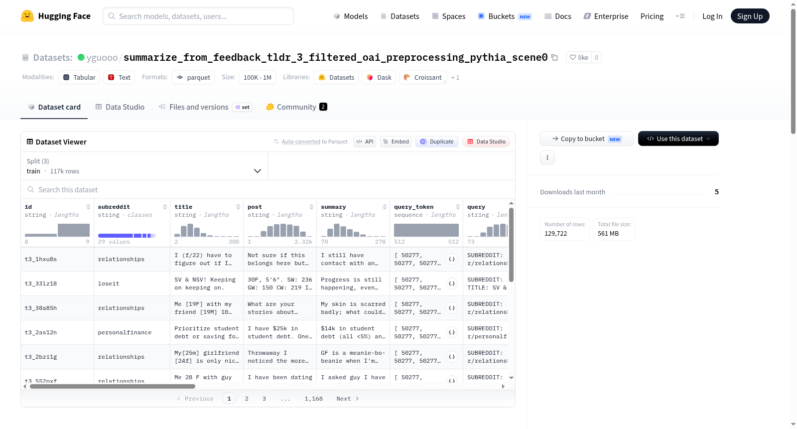This screenshot has width=797, height=429.
Task: Click the Hugging Face logo icon
Action: coord(27,16)
